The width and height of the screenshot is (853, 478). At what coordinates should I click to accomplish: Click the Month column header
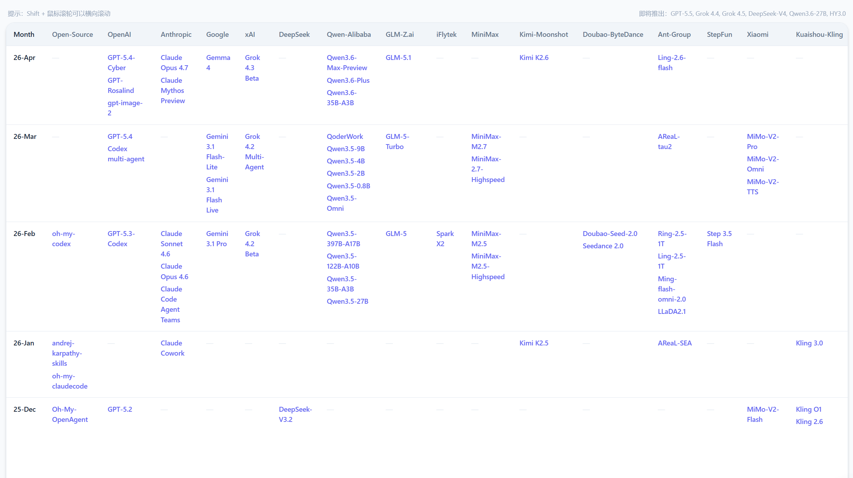(x=24, y=34)
